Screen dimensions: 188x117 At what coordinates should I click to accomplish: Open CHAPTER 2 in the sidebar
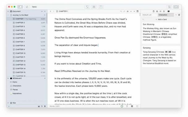coord(27,23)
